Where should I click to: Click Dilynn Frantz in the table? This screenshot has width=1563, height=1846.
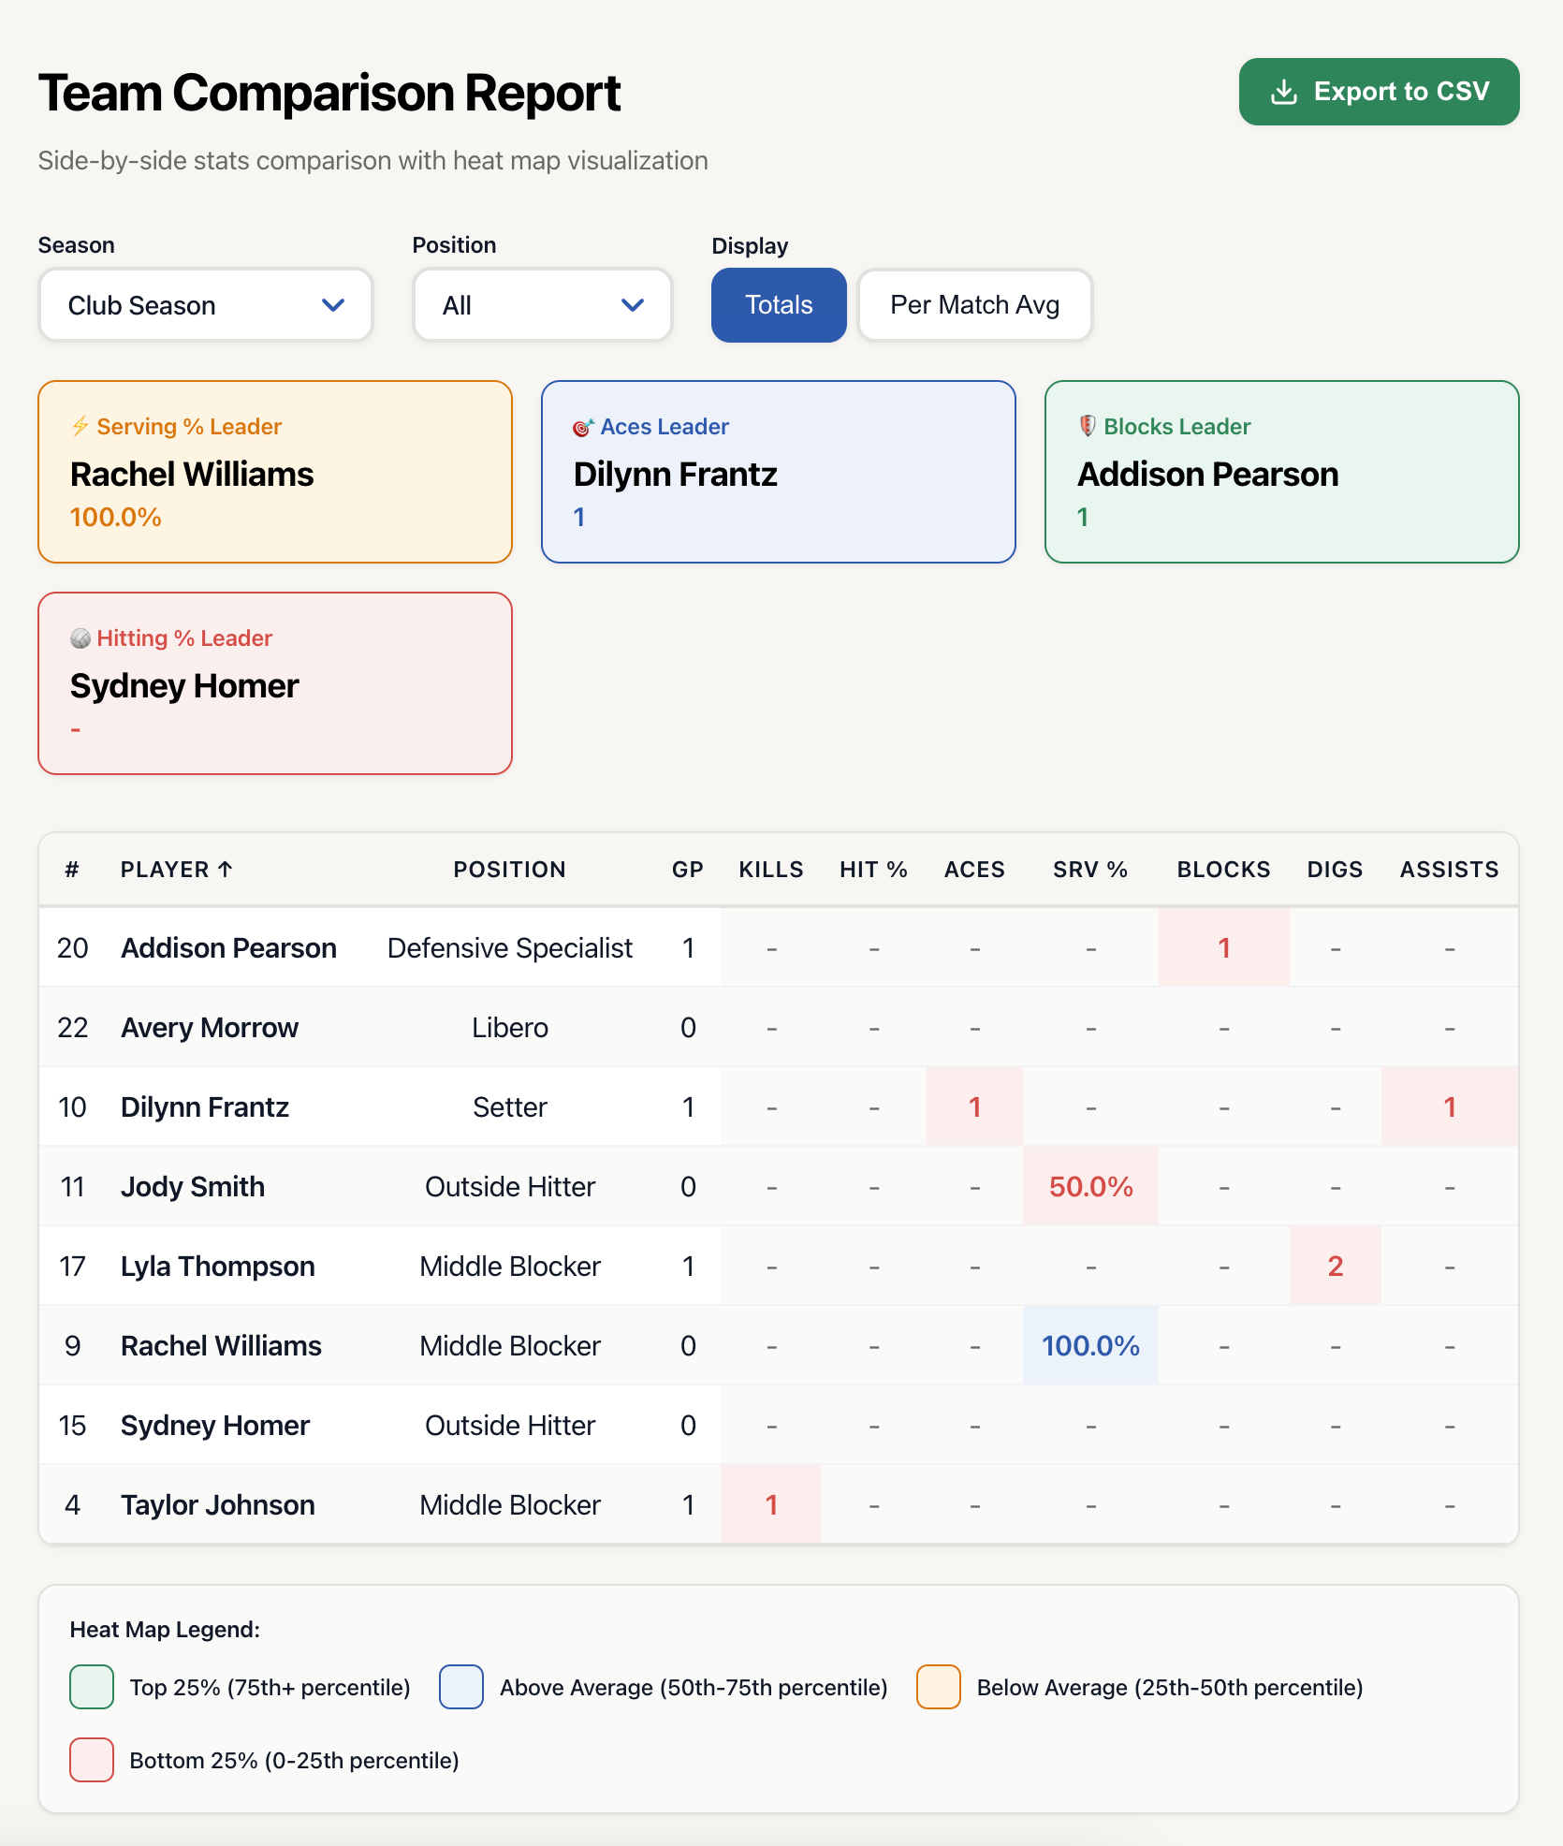205,1107
